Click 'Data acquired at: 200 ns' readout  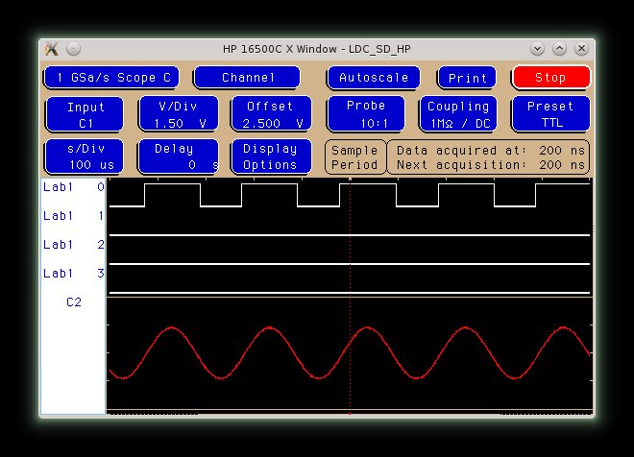point(491,151)
